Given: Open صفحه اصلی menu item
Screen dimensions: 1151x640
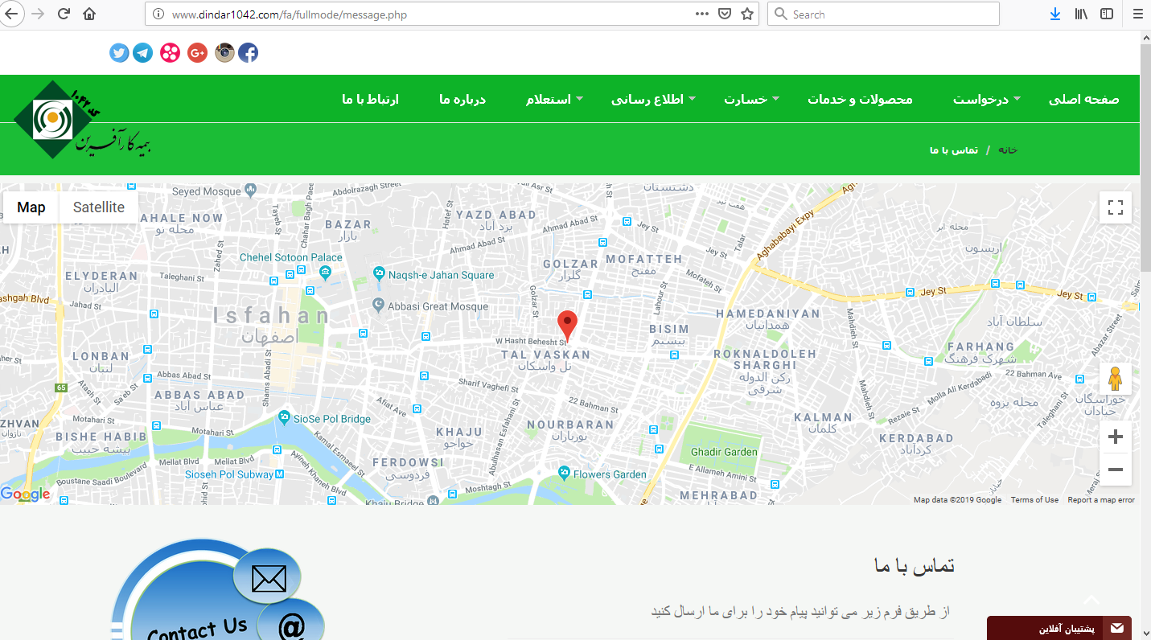Looking at the screenshot, I should click(x=1084, y=99).
